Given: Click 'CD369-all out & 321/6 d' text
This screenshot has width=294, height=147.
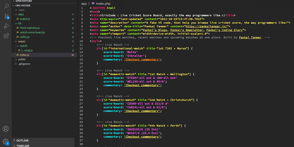Looking at the screenshot, I should [147, 104].
